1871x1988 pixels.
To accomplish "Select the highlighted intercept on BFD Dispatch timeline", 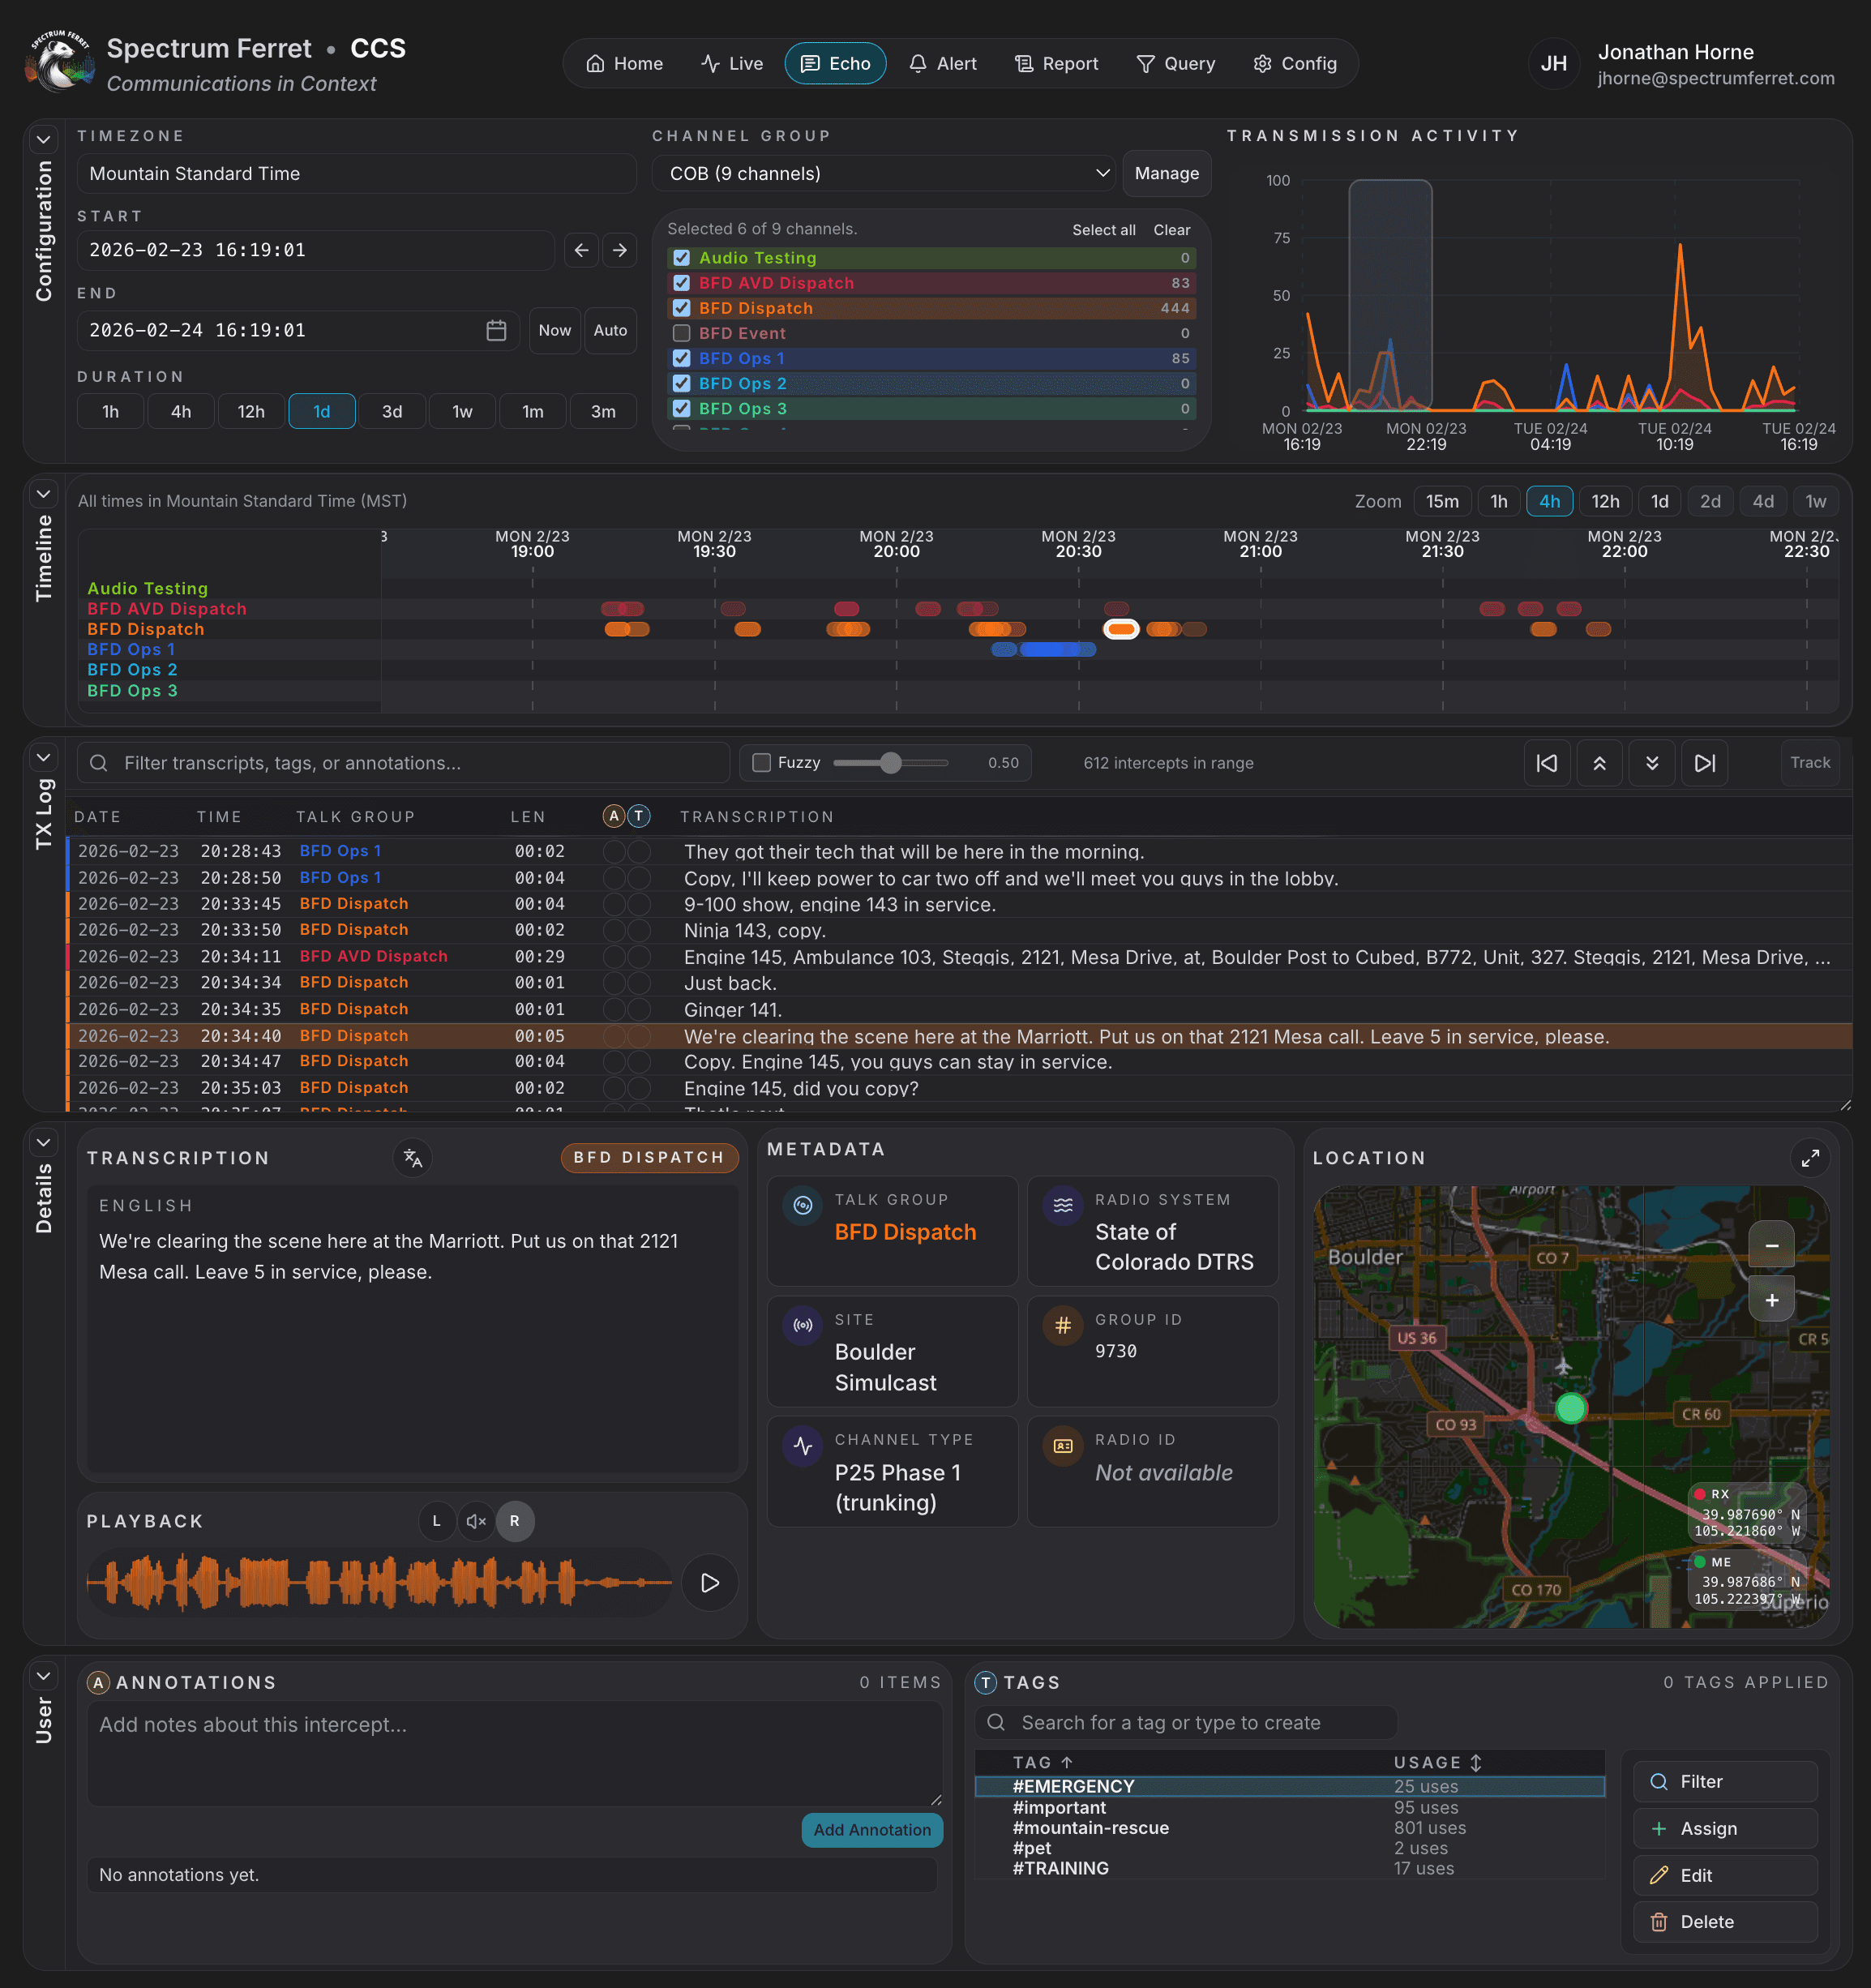I will [x=1122, y=629].
